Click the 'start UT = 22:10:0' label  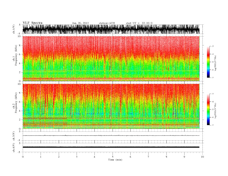click(139, 23)
